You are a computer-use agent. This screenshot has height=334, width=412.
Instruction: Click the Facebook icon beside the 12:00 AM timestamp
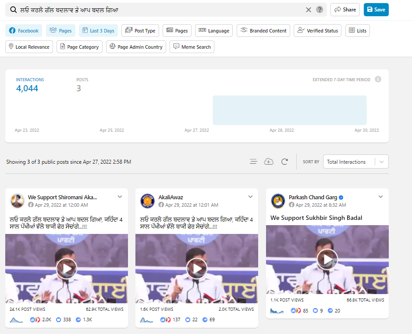click(x=31, y=205)
